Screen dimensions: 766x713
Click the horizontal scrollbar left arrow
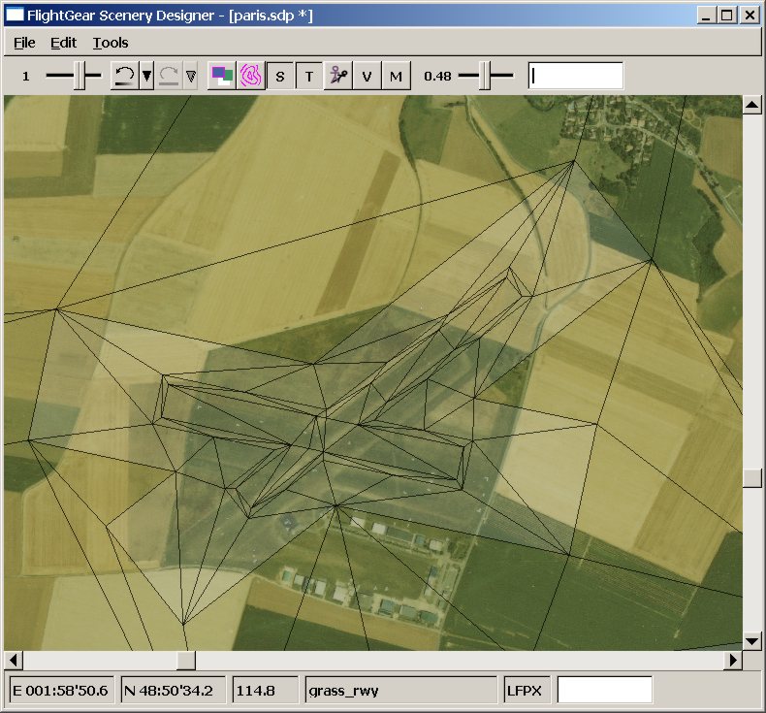coord(12,661)
